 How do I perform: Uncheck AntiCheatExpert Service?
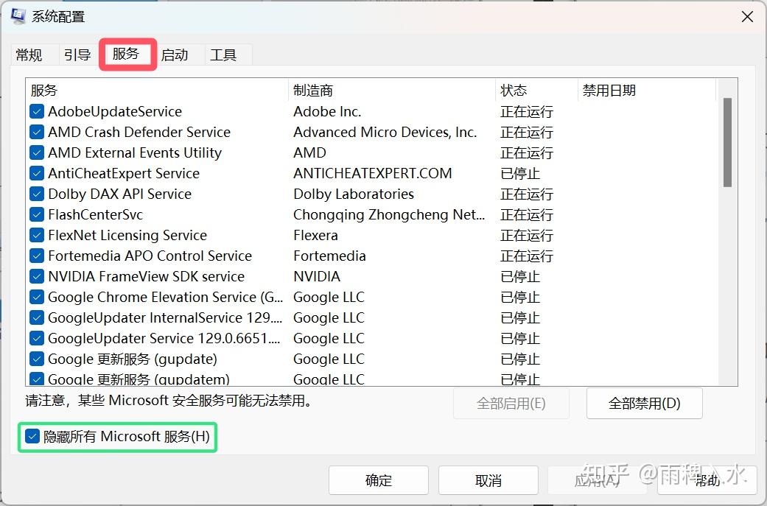click(x=37, y=173)
